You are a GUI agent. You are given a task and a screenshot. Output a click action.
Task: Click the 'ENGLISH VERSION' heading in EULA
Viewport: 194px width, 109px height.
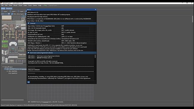point(34,70)
